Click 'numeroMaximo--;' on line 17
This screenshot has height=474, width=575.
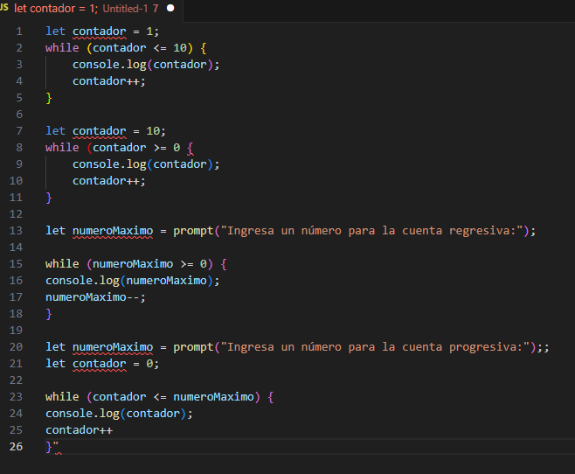(95, 297)
